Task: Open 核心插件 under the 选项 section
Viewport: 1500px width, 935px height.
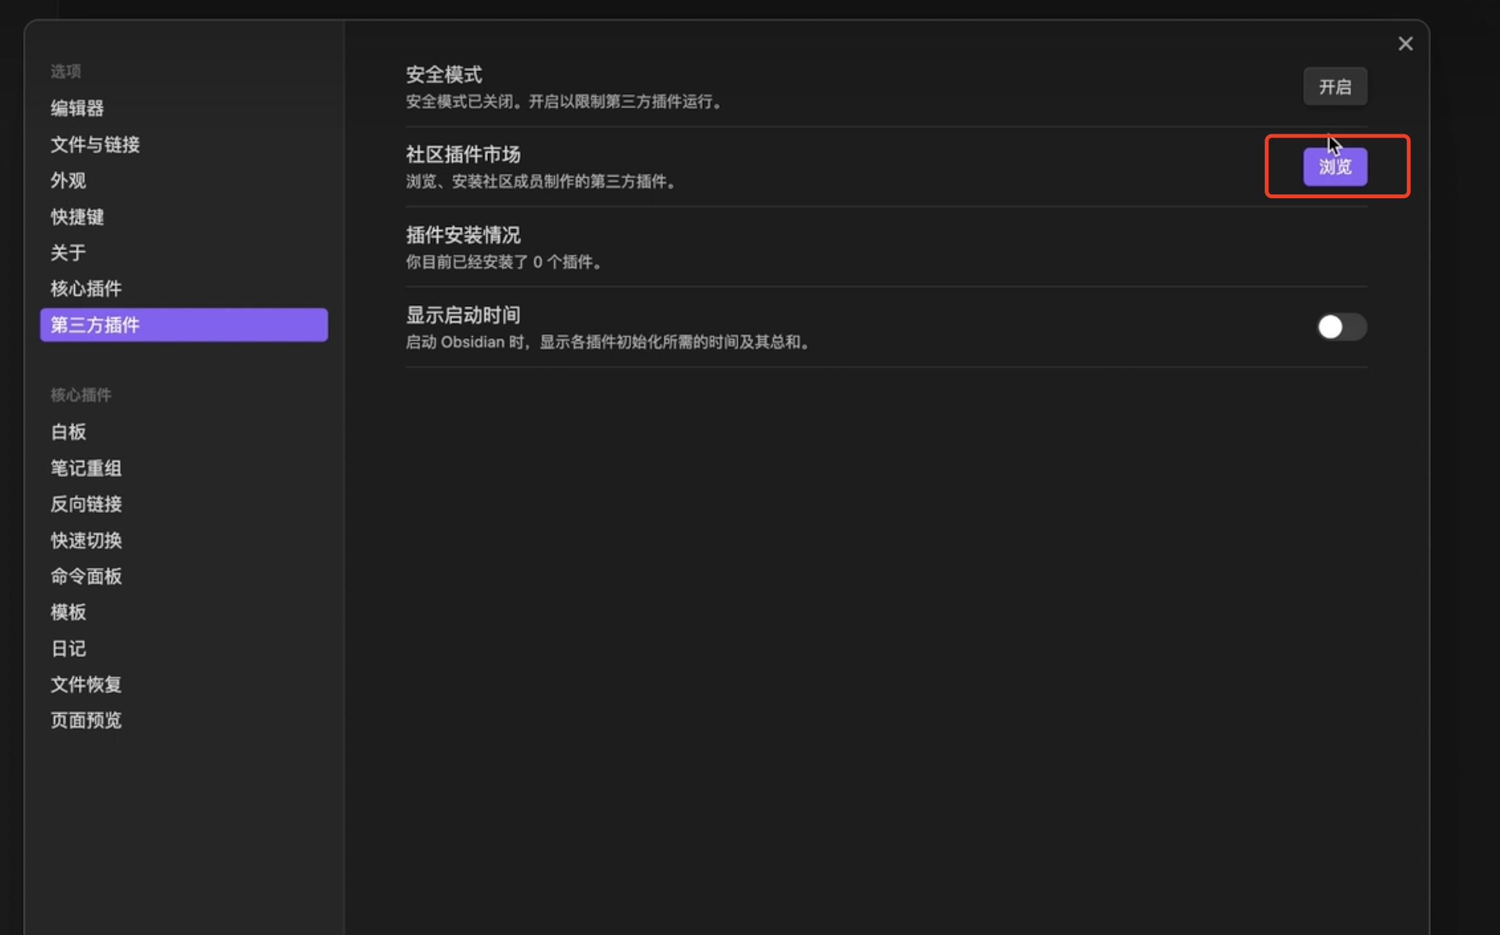Action: 86,288
